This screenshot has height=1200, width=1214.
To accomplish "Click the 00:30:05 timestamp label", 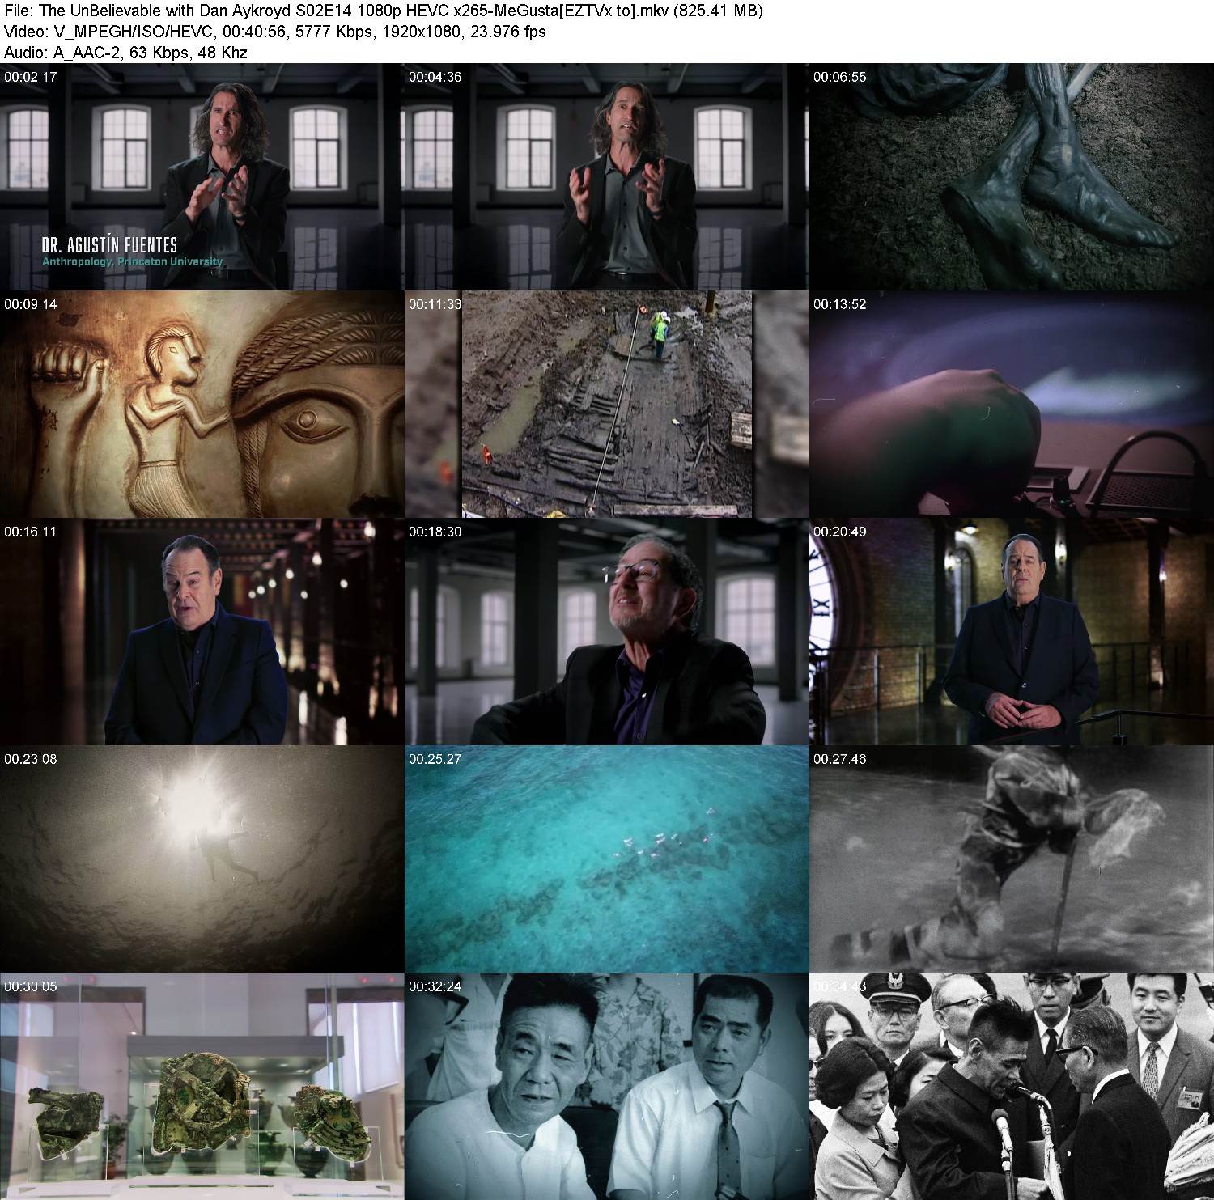I will click(30, 986).
